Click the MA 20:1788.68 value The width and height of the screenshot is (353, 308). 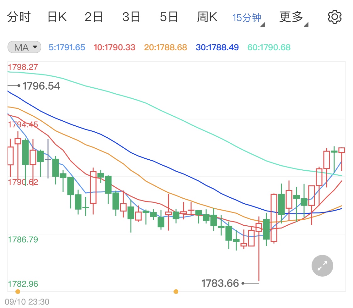click(x=165, y=47)
